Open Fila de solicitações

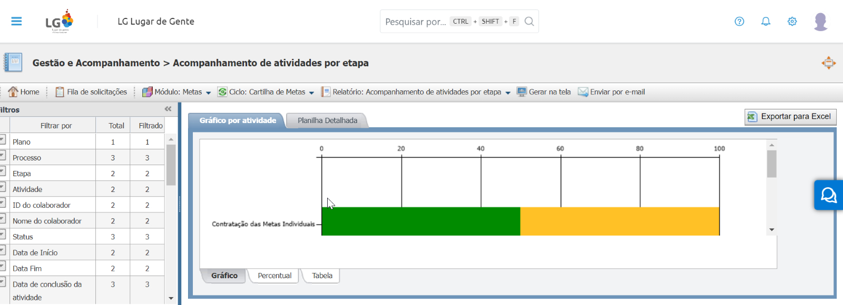pyautogui.click(x=91, y=91)
